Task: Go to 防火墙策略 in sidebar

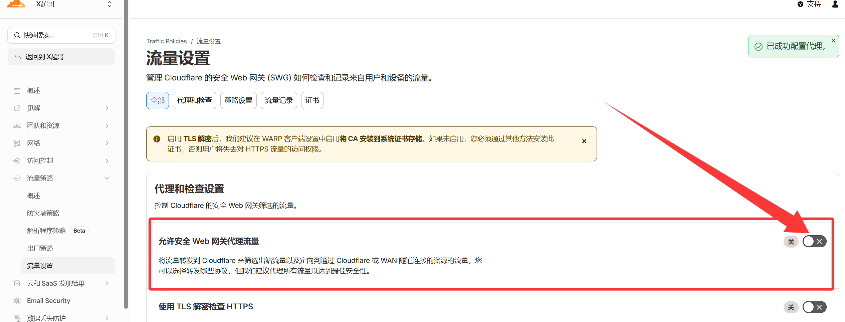Action: (x=43, y=213)
